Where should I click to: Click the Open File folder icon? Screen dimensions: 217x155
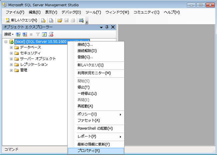click(60, 20)
